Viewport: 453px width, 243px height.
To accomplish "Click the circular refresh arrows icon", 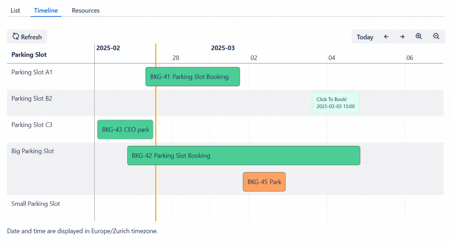I will point(15,36).
